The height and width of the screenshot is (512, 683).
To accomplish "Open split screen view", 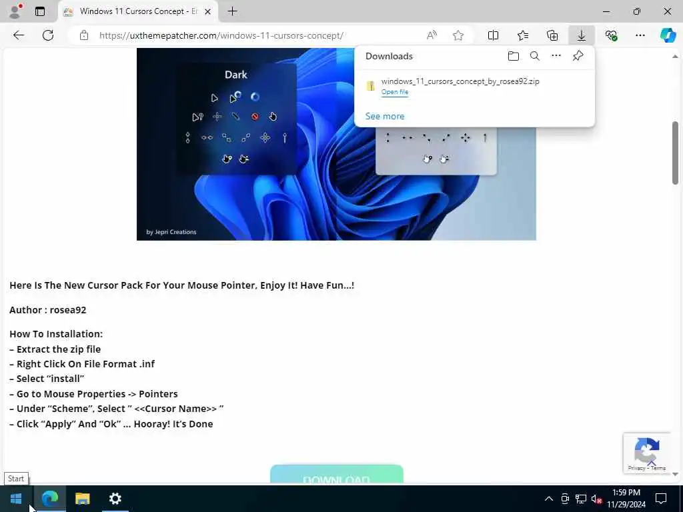I will point(493,35).
